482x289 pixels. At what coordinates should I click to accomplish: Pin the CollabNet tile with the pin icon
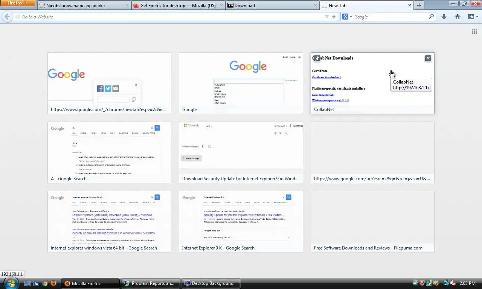tap(317, 58)
